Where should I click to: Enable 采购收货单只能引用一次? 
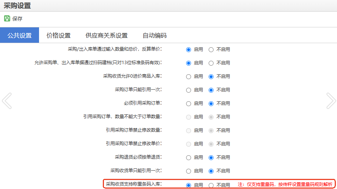tap(189, 171)
